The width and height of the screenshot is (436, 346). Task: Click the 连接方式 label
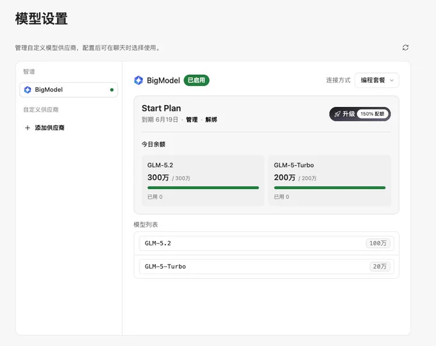click(338, 80)
